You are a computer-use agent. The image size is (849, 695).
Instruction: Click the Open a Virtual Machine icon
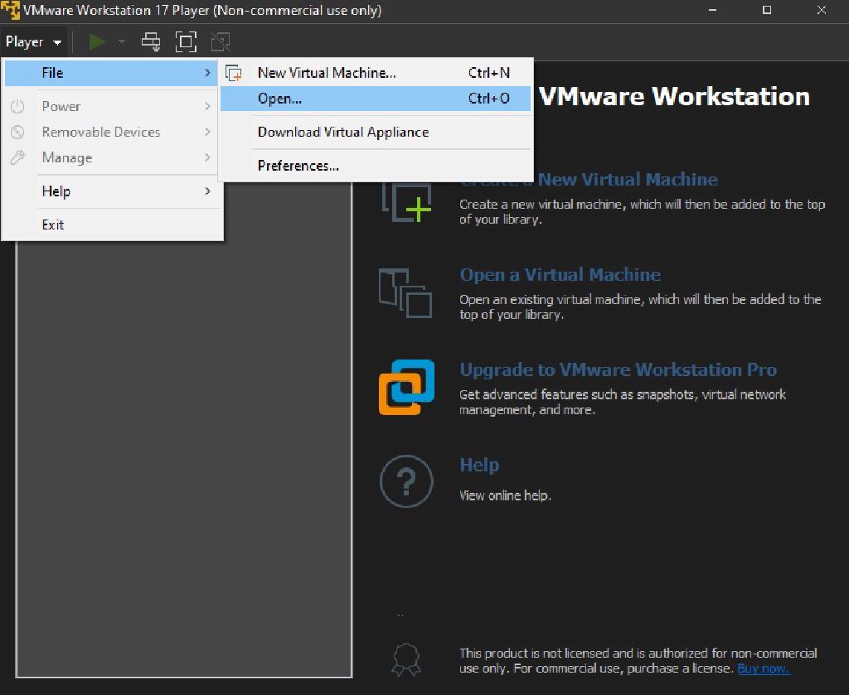[x=405, y=292]
